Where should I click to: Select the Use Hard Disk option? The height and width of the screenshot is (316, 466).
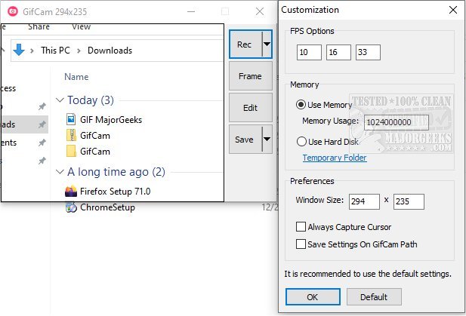(x=301, y=141)
